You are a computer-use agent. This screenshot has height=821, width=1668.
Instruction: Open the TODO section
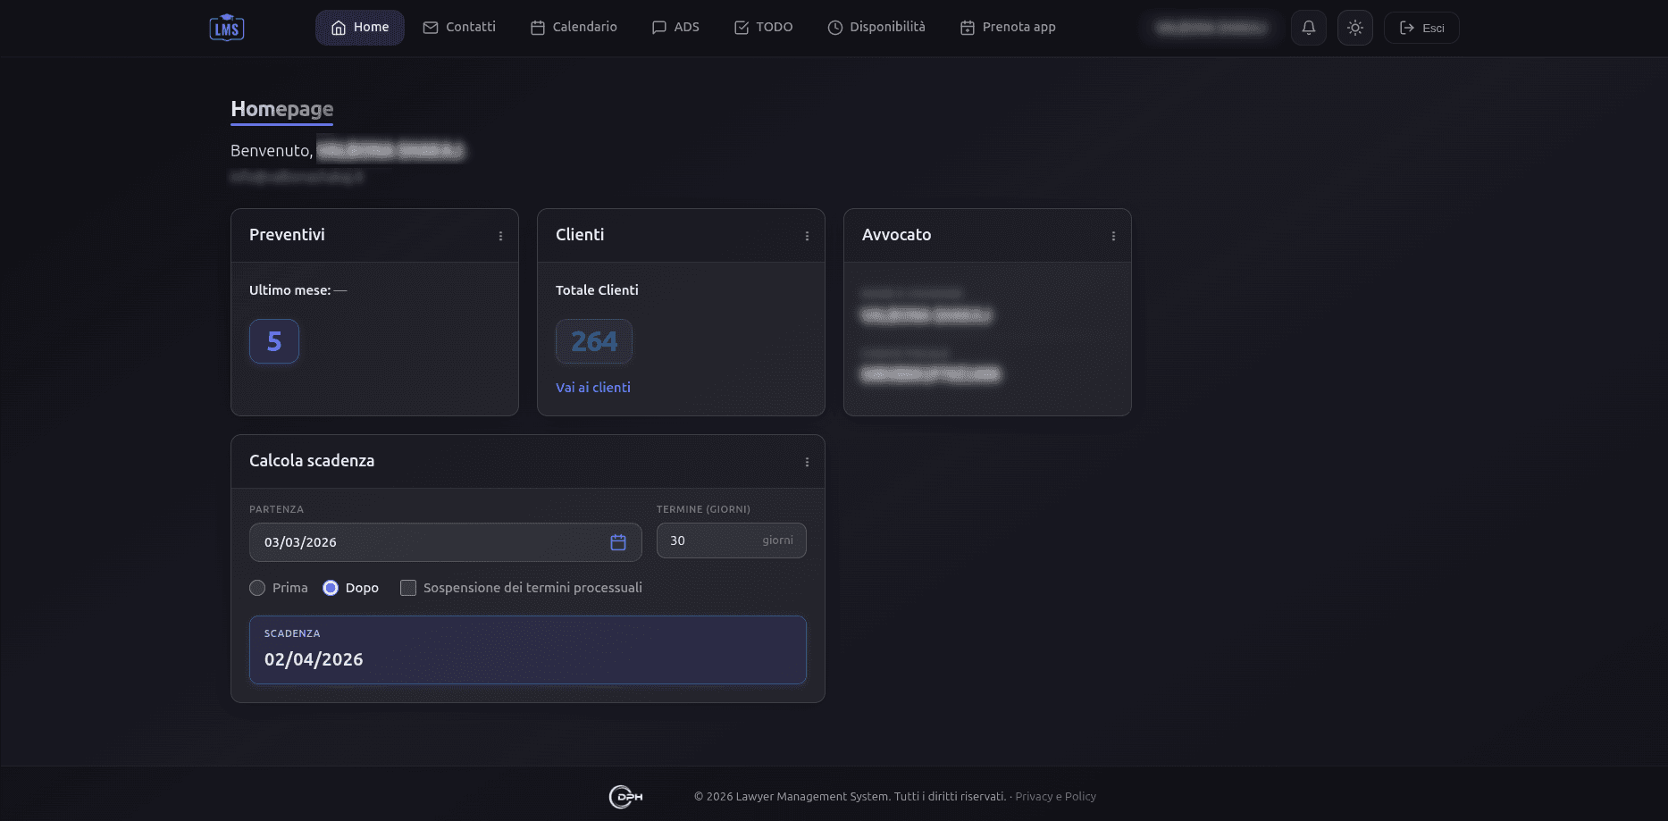click(x=764, y=28)
